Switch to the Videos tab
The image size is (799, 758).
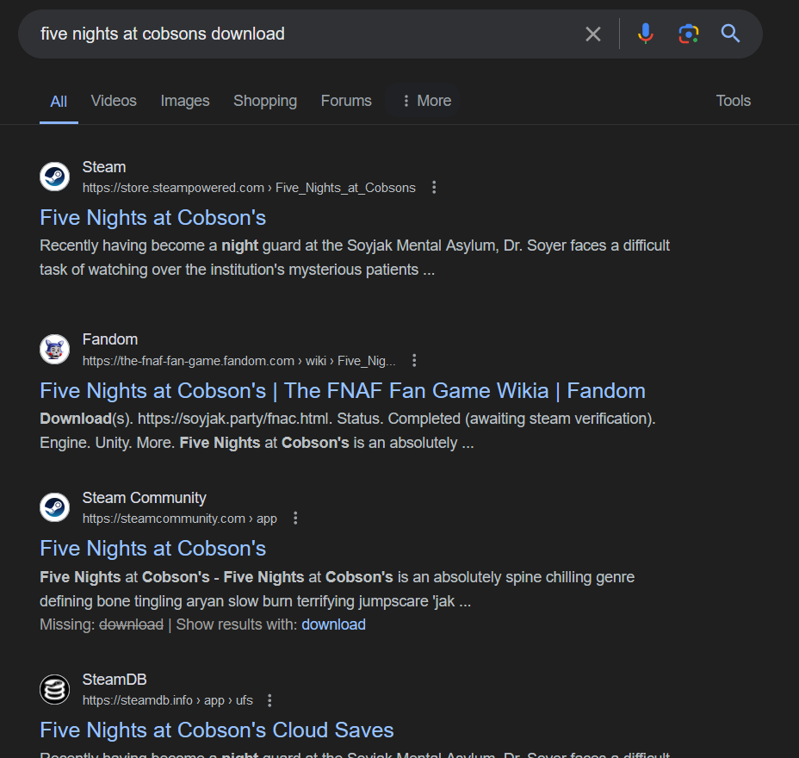point(114,101)
